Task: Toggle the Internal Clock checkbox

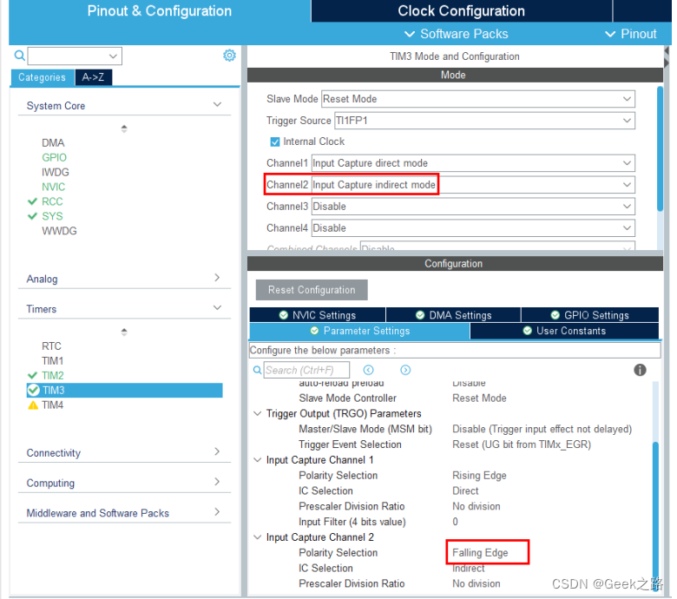Action: (x=274, y=142)
